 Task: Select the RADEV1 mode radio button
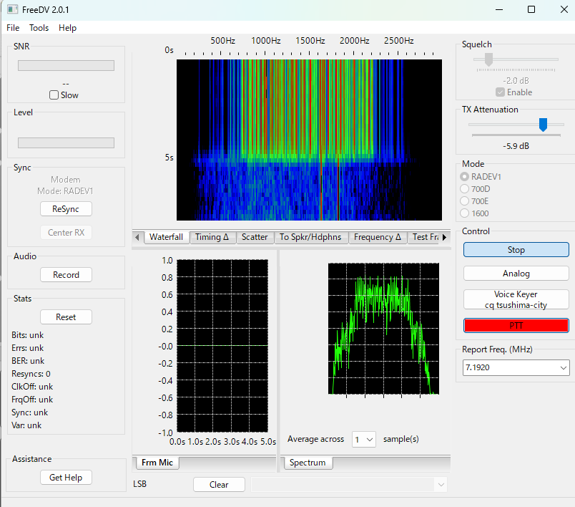(x=464, y=177)
